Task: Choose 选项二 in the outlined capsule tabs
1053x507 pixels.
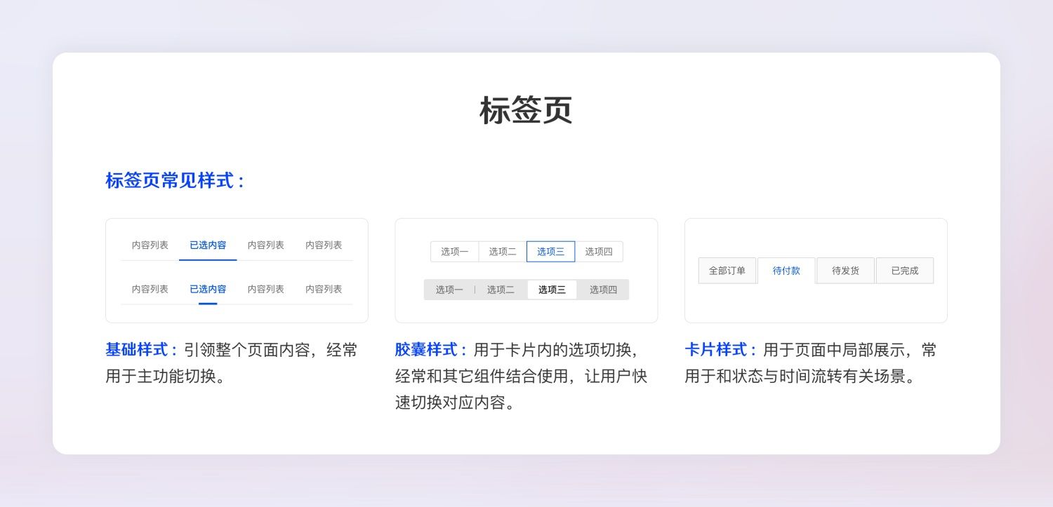Action: pos(503,252)
